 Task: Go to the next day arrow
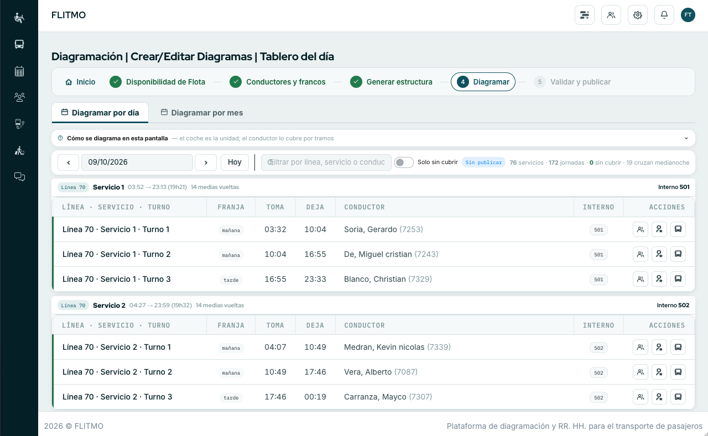[x=206, y=162]
